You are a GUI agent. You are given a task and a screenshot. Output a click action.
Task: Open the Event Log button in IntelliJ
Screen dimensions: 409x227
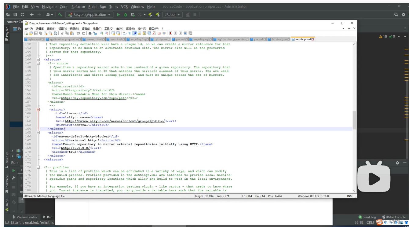[x=367, y=217]
